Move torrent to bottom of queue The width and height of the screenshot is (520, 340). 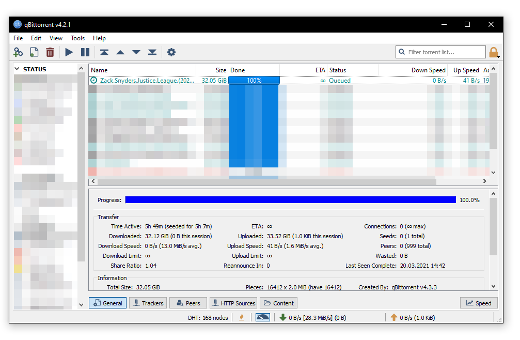click(x=152, y=52)
